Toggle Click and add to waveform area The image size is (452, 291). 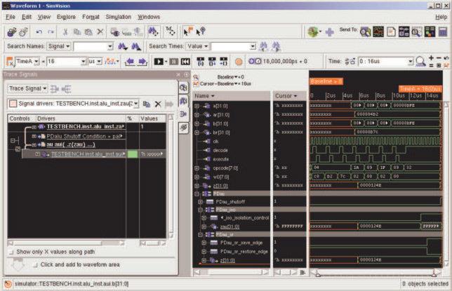pos(35,265)
